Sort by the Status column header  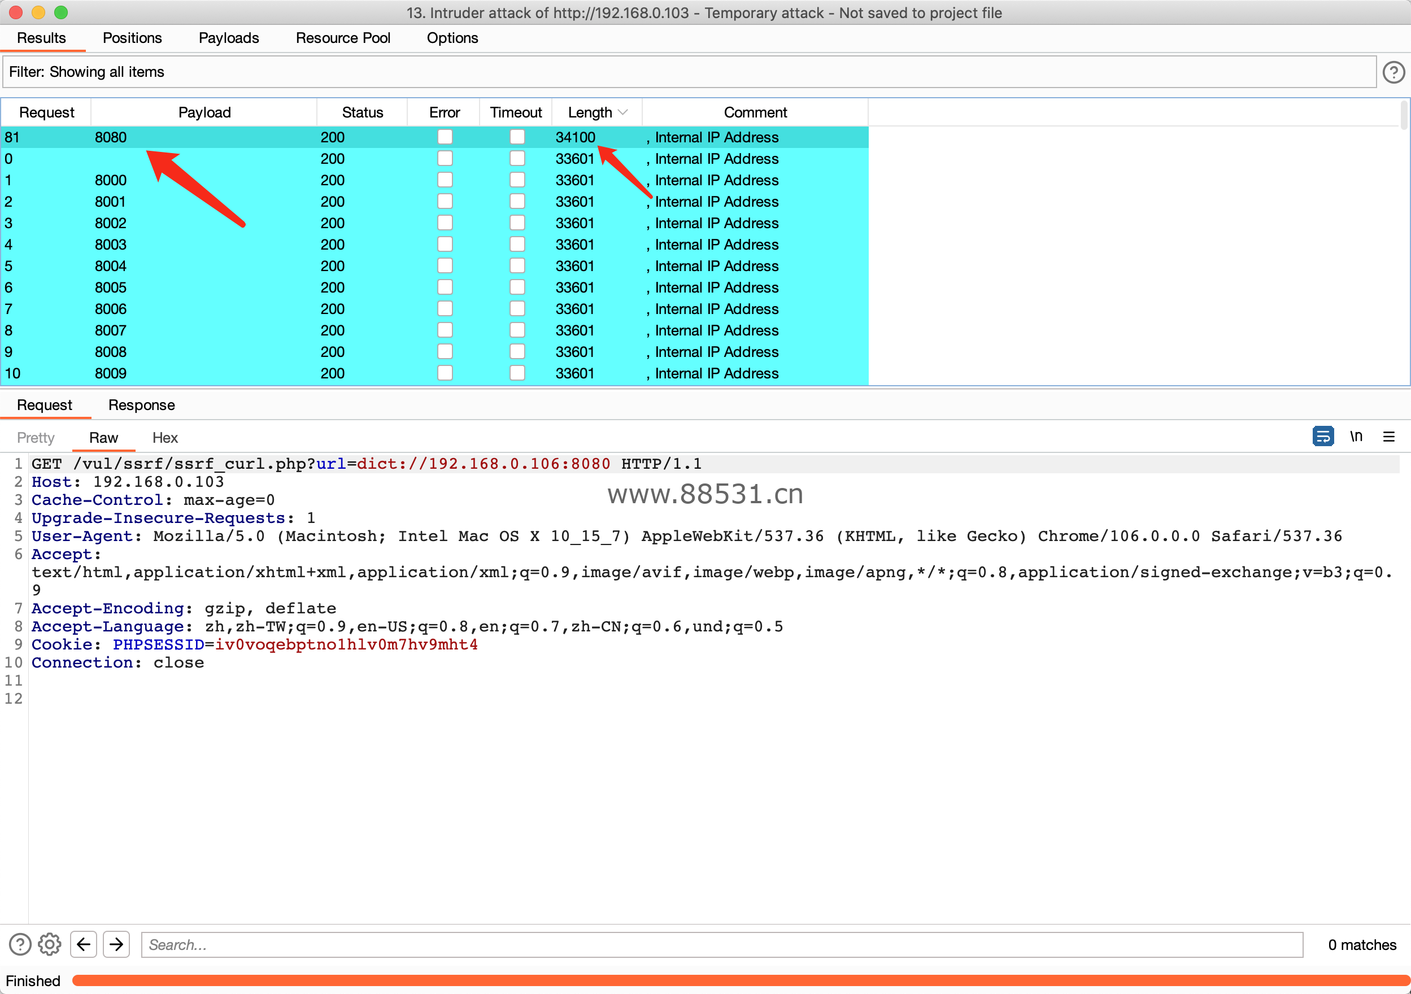(363, 112)
